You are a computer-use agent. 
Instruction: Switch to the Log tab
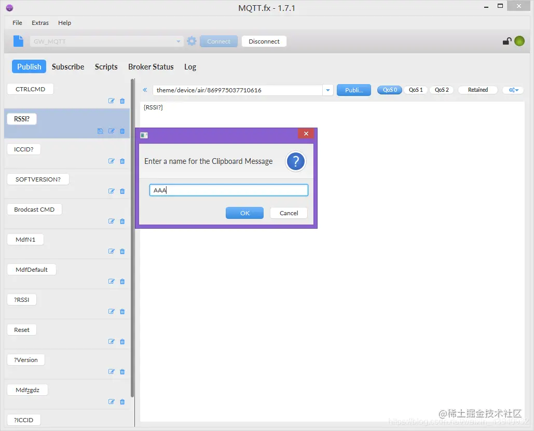(190, 67)
